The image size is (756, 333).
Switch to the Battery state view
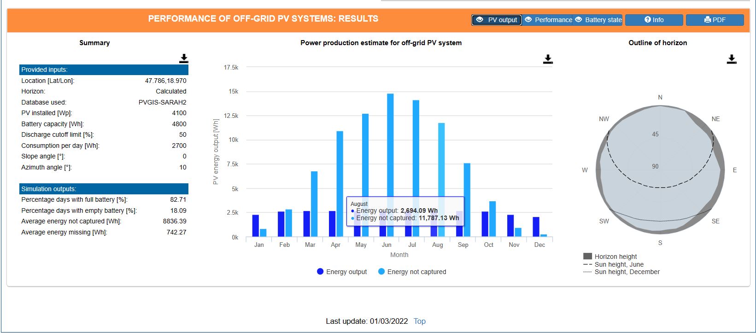(598, 20)
